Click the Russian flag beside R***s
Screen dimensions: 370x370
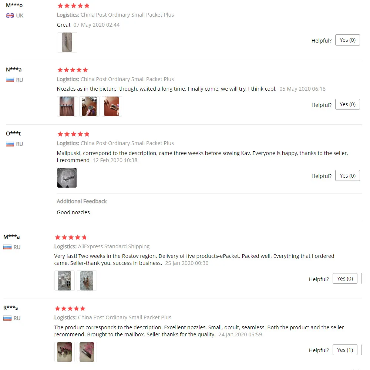click(7, 318)
